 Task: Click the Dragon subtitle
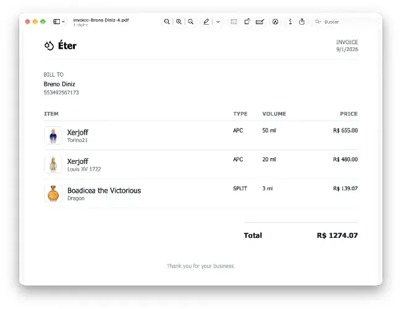point(76,198)
